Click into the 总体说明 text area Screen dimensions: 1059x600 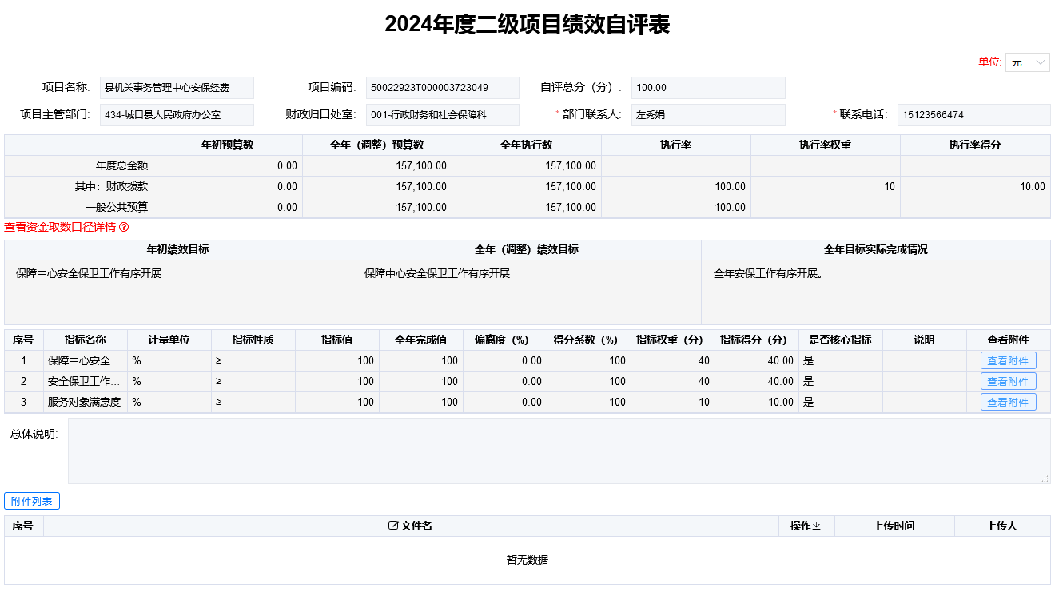click(x=558, y=451)
